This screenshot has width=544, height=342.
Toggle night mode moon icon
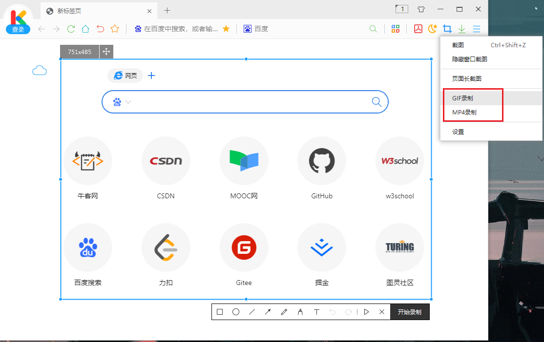[432, 29]
